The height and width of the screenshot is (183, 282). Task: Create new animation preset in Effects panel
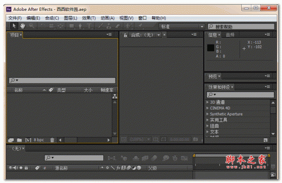(266, 140)
